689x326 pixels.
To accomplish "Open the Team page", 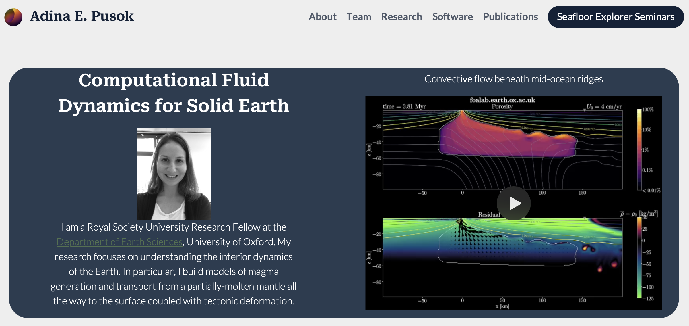I will (x=359, y=17).
